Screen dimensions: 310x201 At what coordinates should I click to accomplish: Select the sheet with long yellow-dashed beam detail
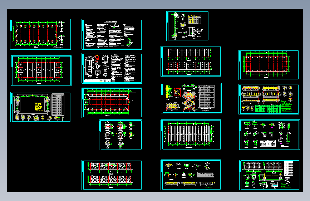[x=270, y=175]
